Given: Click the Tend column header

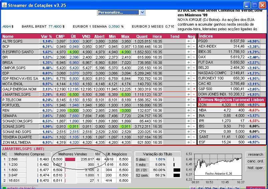Looking at the screenshot, I should click(175, 36).
